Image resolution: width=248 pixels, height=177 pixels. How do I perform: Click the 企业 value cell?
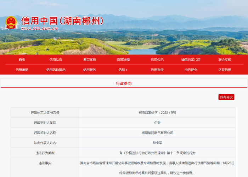pyautogui.click(x=157, y=123)
